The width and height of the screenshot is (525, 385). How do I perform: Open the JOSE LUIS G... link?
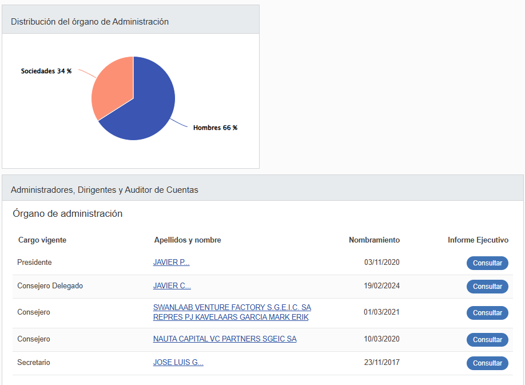tap(178, 363)
